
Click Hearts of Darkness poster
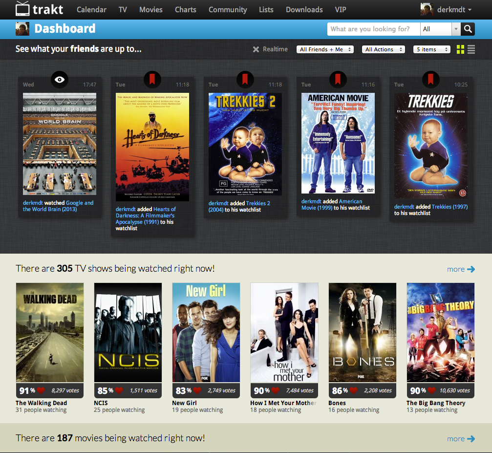[152, 147]
